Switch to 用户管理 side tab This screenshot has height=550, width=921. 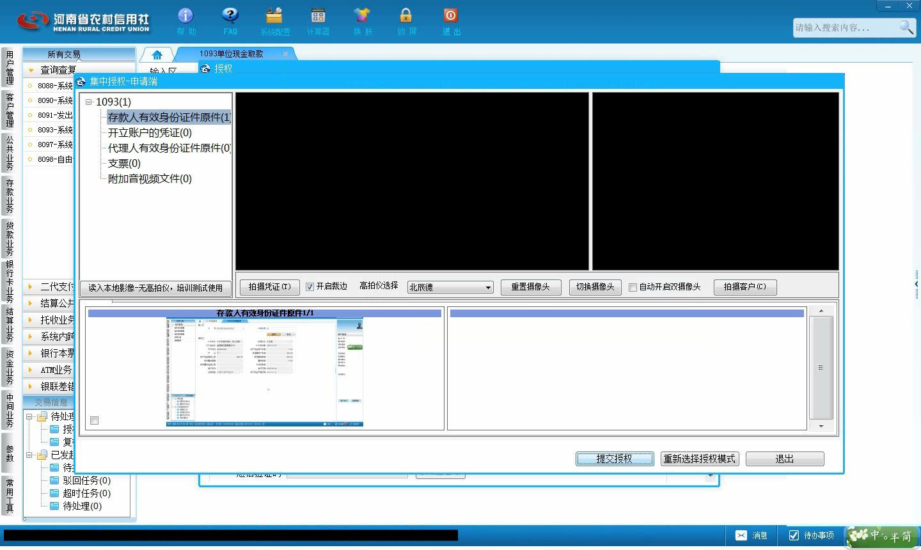tap(9, 68)
